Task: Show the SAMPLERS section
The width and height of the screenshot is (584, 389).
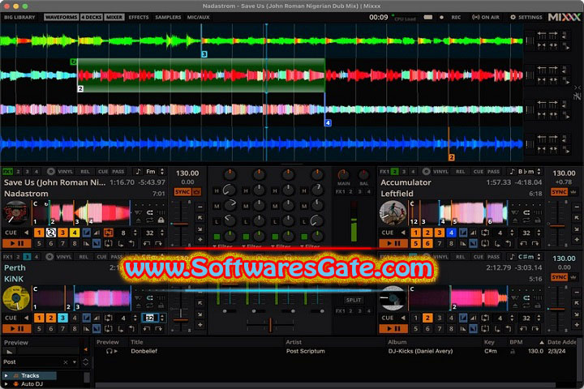Action: tap(168, 17)
